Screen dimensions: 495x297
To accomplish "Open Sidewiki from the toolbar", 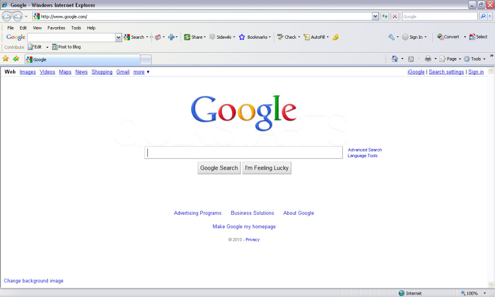I will point(220,37).
